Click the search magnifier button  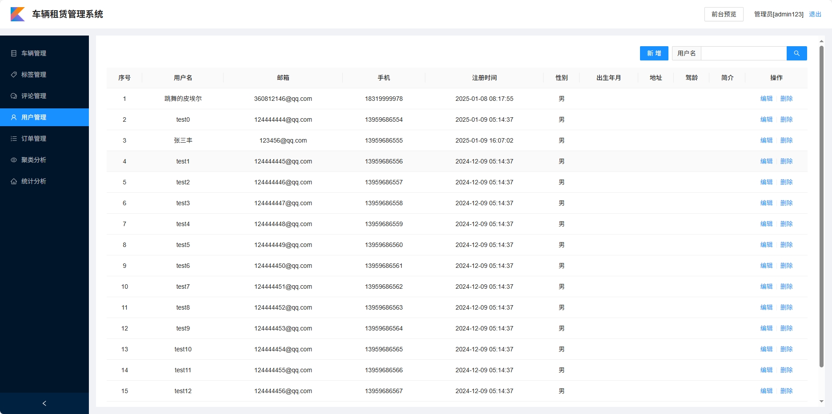[x=796, y=53]
